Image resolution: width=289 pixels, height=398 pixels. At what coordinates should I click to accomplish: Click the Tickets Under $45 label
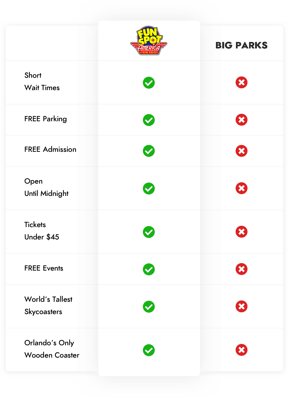42,231
